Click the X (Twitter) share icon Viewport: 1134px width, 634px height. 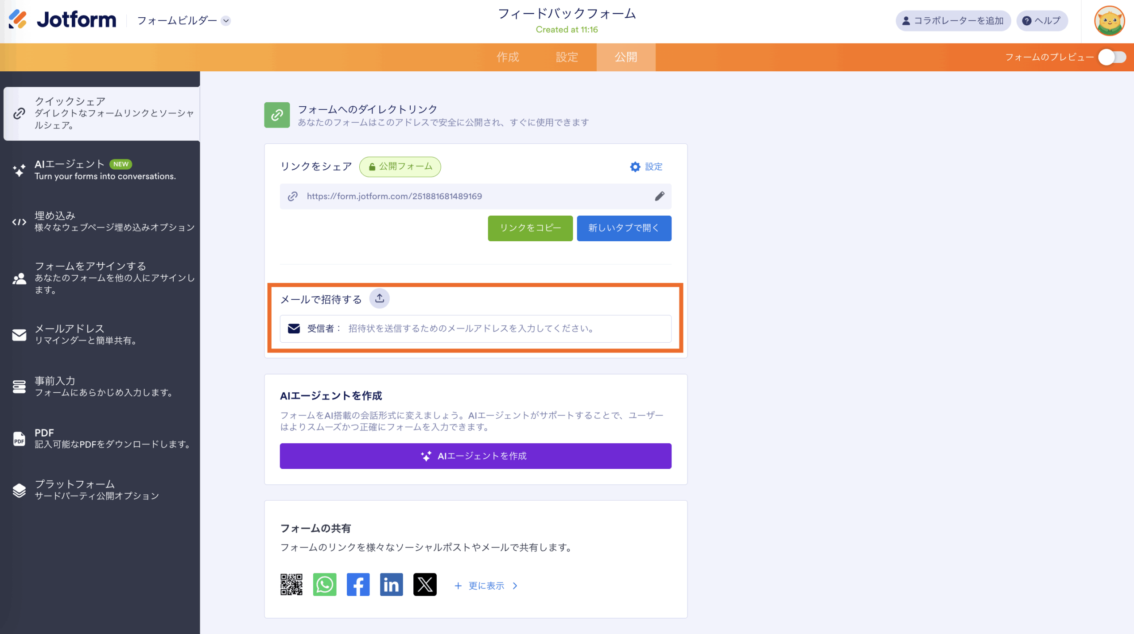coord(425,585)
